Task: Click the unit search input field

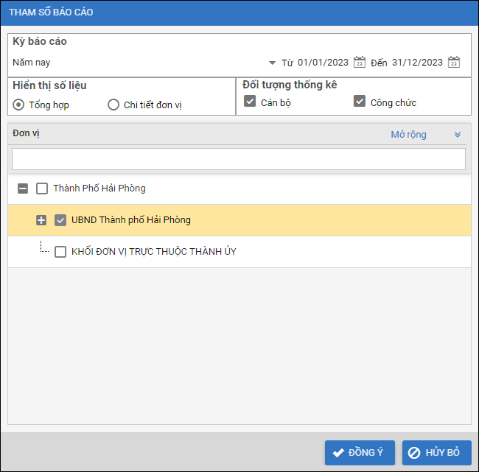Action: click(x=239, y=159)
